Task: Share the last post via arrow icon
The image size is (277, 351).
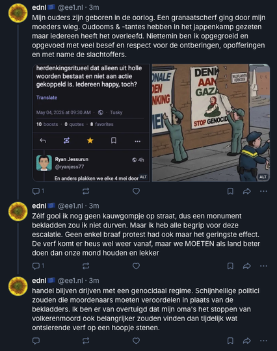Action: (x=247, y=341)
